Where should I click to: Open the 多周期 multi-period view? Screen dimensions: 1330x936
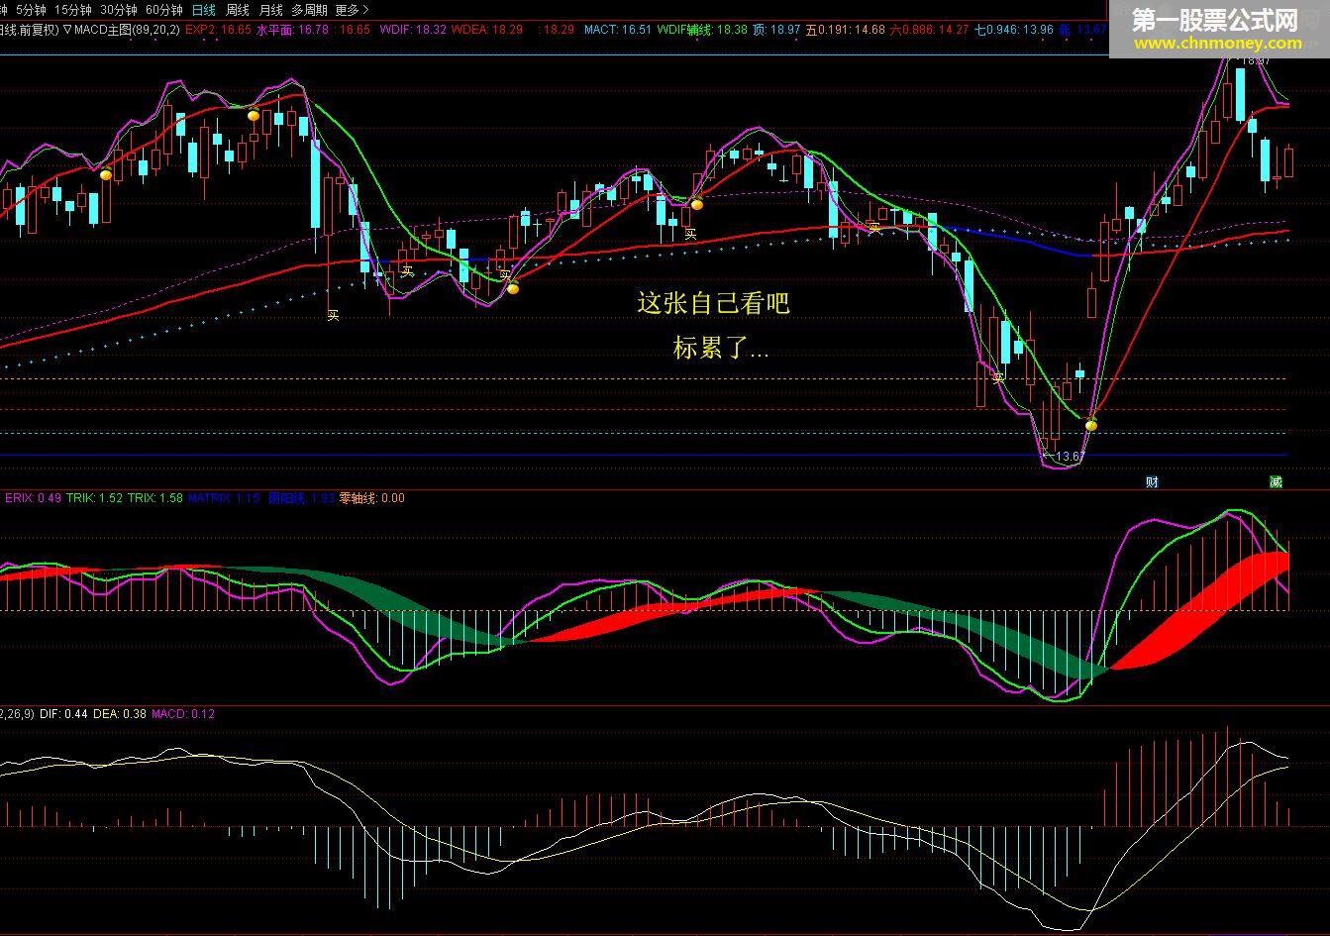(309, 10)
